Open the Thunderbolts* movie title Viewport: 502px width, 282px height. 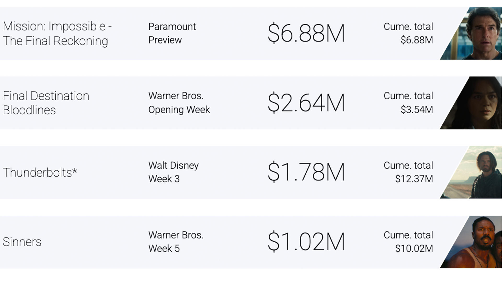[x=40, y=173]
